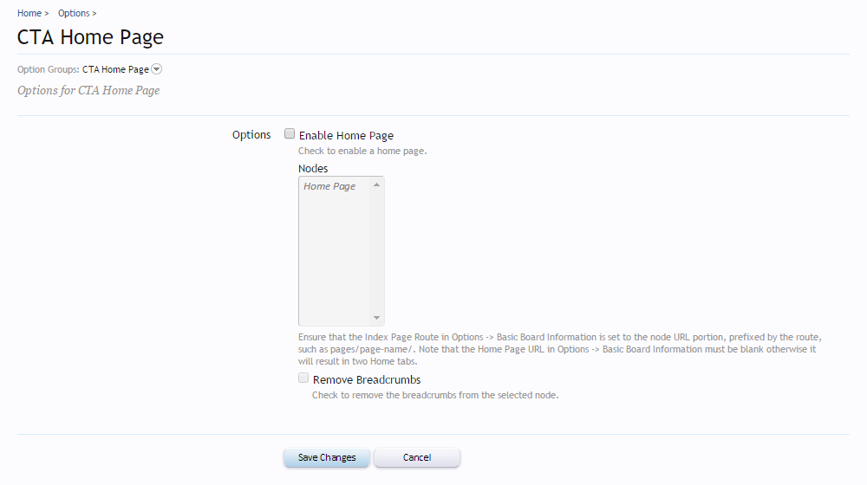
Task: Click the Enable Home Page label
Action: point(346,135)
